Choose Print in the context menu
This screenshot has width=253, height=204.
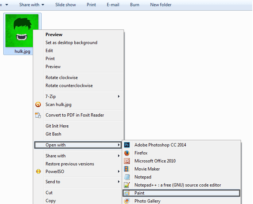click(x=50, y=59)
